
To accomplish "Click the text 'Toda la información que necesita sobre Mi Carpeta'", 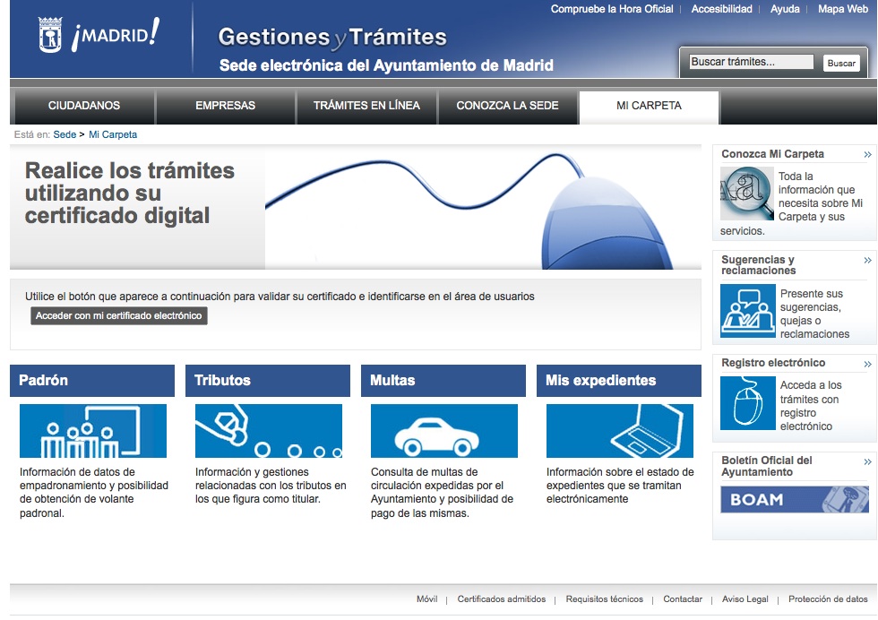I will coord(792,203).
